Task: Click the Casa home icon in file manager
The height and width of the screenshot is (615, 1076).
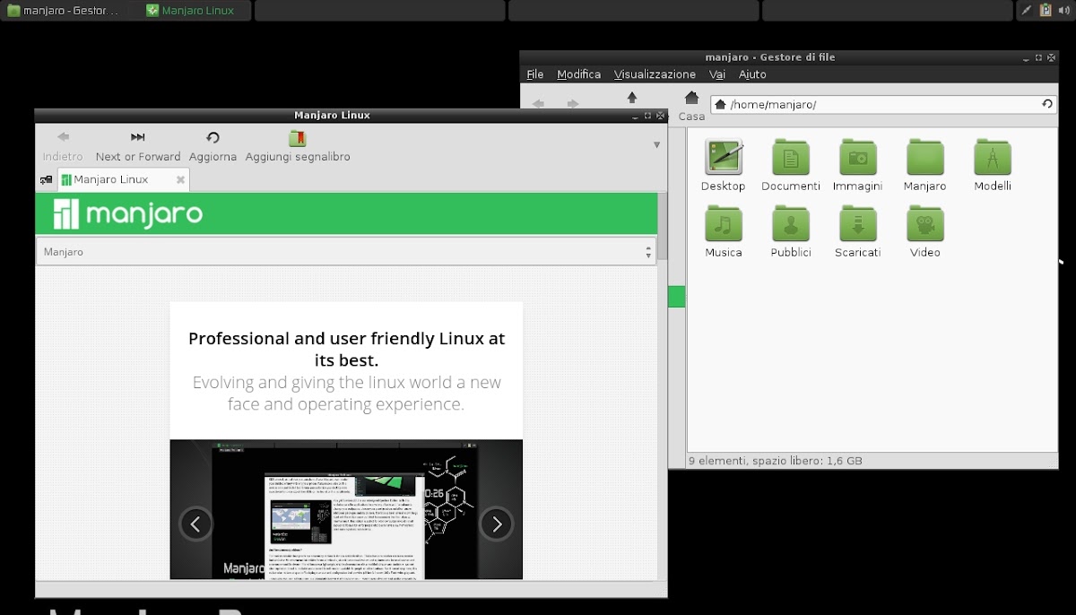Action: 691,97
